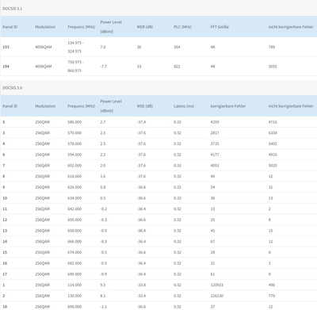
Task: Click frequency 570.000 cell
Action: tap(74, 133)
